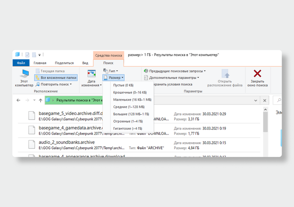This screenshot has height=207, width=294.
Task: Click Open file location (Открыть расположение файла)
Action: tap(224, 78)
